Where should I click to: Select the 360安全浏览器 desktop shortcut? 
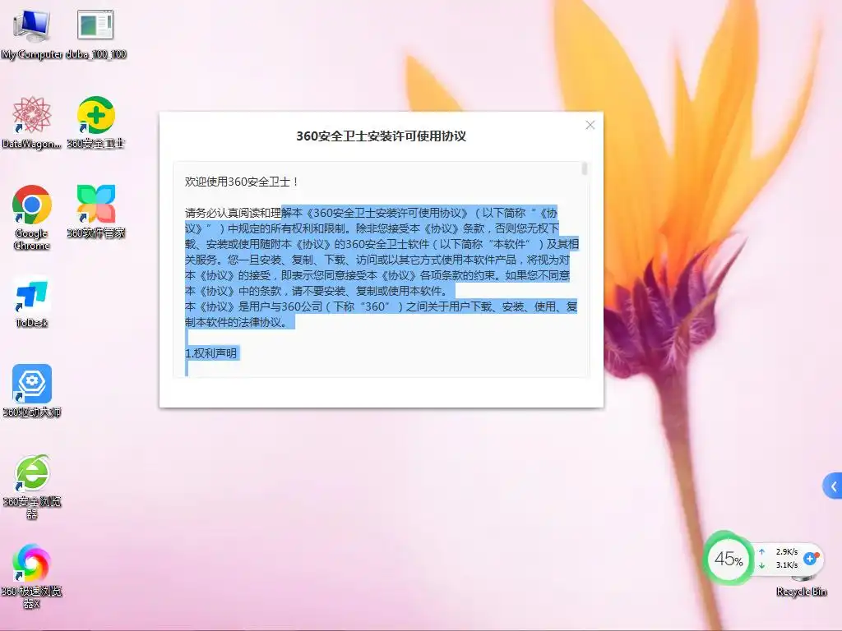(x=31, y=486)
